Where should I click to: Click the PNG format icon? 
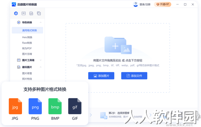pyautogui.click(x=35, y=106)
